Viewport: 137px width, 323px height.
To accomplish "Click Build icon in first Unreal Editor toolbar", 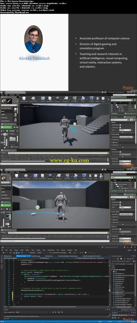I will (83, 99).
